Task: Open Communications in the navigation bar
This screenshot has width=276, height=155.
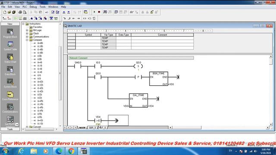Action: [10, 108]
